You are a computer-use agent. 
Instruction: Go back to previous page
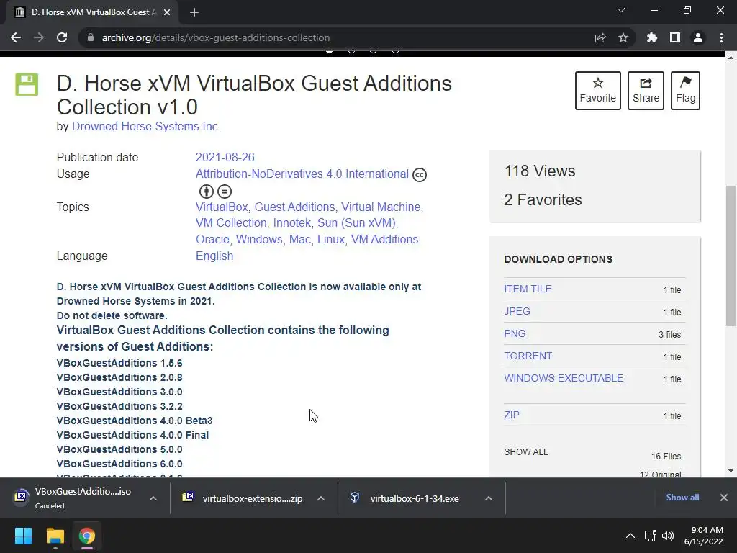click(x=16, y=37)
